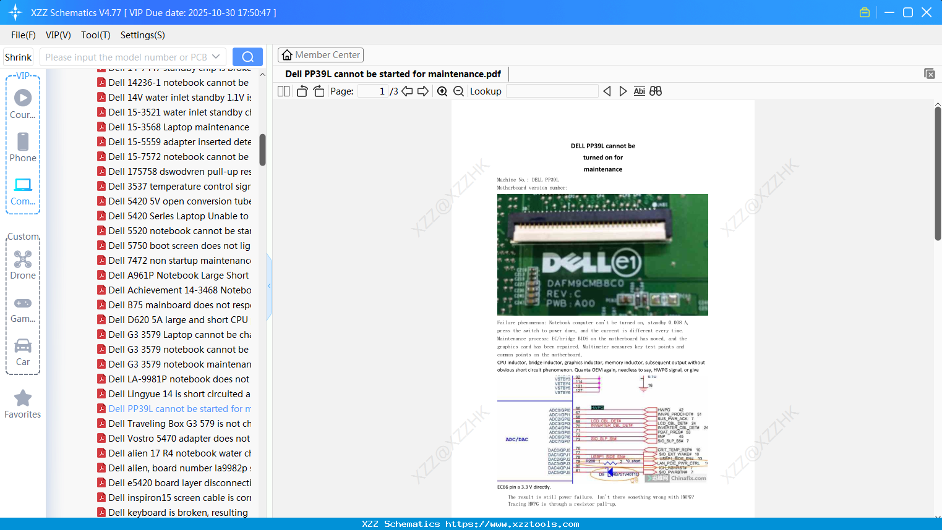Click the XZZ Schematics app logo
Viewport: 942px width, 530px height.
15,12
